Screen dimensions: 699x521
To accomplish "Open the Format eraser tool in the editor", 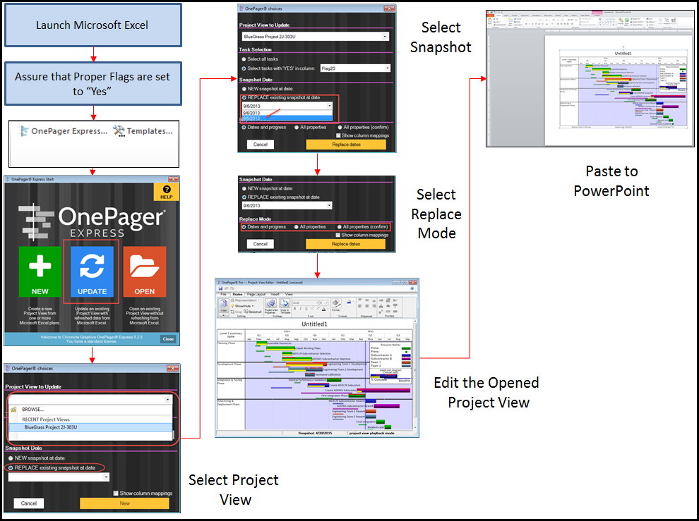I will (x=337, y=303).
